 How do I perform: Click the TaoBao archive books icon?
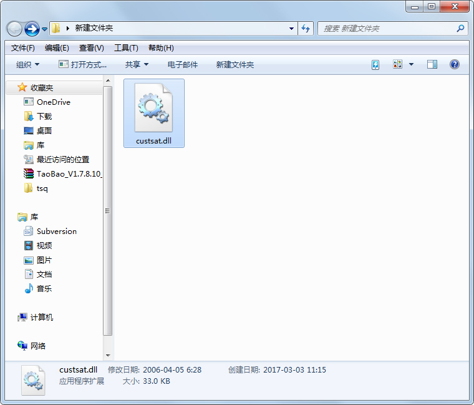coord(29,173)
